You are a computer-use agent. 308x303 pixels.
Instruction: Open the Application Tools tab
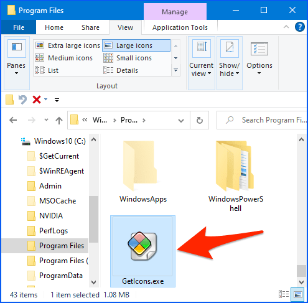click(x=180, y=27)
